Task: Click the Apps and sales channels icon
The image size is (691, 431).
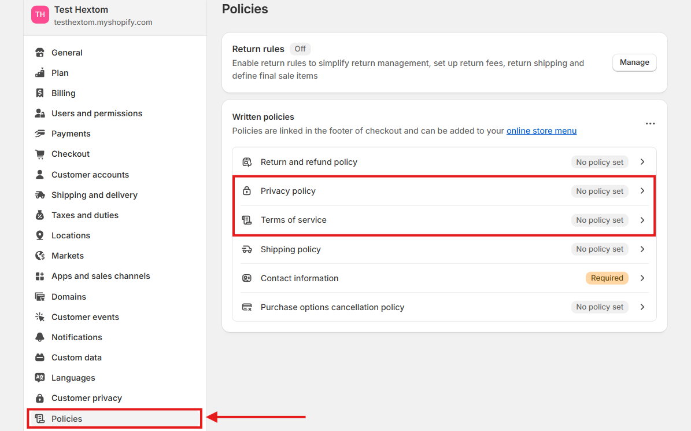Action: coord(40,276)
